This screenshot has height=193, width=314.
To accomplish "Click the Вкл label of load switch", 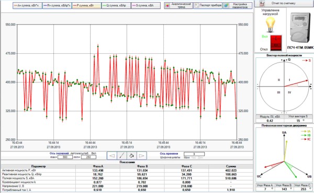I will pos(264,37).
